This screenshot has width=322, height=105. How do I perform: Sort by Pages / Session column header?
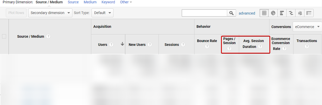point(229,41)
